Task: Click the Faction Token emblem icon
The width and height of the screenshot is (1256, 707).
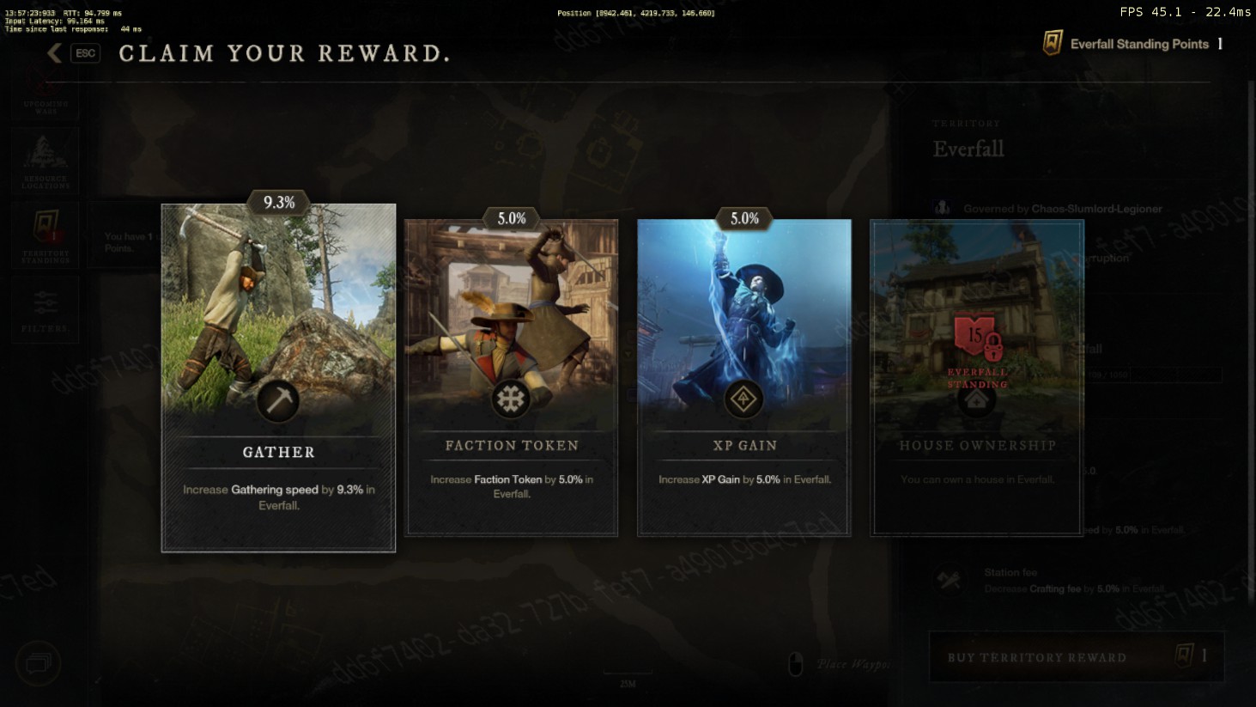Action: [511, 399]
